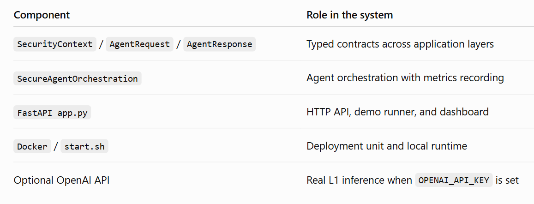The height and width of the screenshot is (204, 534).
Task: Click the words is set after OPENAI_API_KEY
Action: click(x=507, y=180)
